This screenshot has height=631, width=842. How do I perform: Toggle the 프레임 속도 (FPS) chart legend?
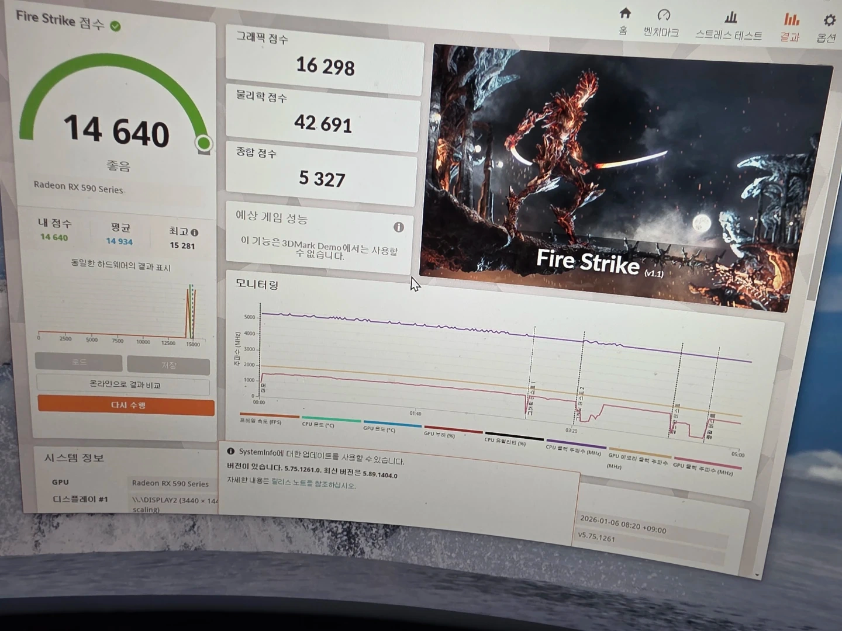pyautogui.click(x=261, y=421)
